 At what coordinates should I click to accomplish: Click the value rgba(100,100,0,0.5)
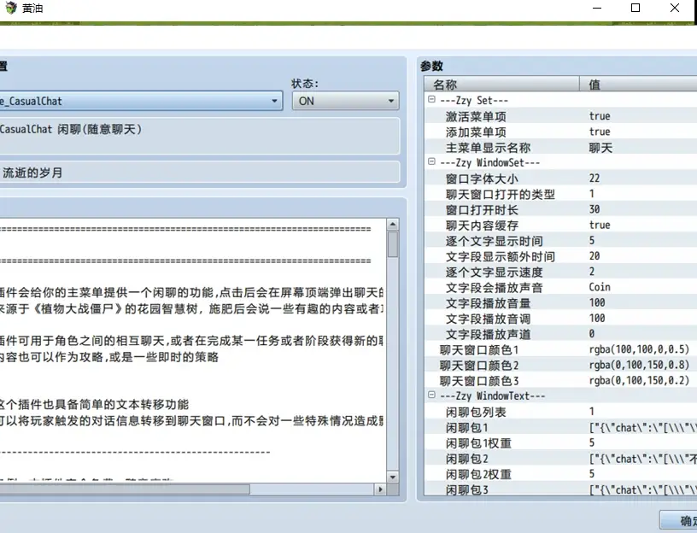click(639, 349)
